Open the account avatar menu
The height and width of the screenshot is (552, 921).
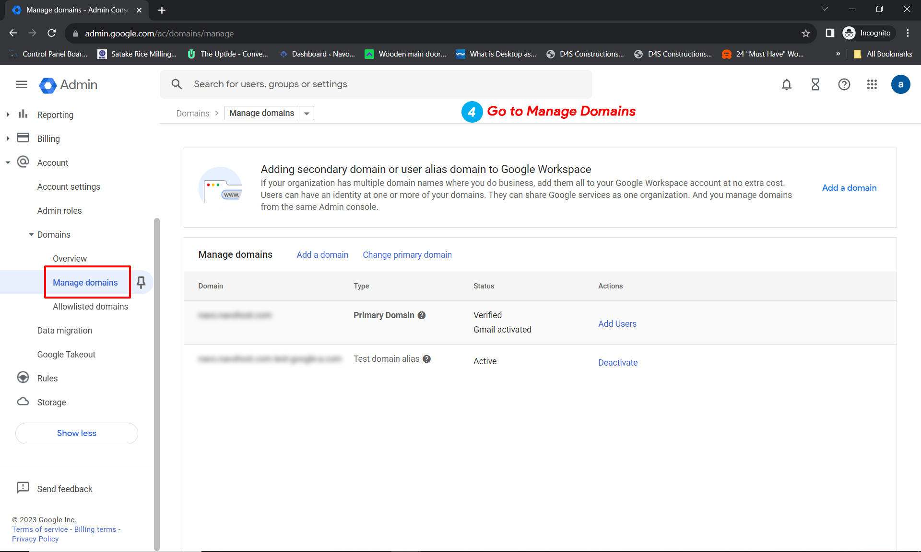pyautogui.click(x=901, y=84)
